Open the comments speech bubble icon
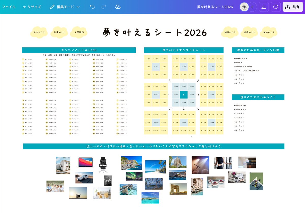 coord(276,7)
